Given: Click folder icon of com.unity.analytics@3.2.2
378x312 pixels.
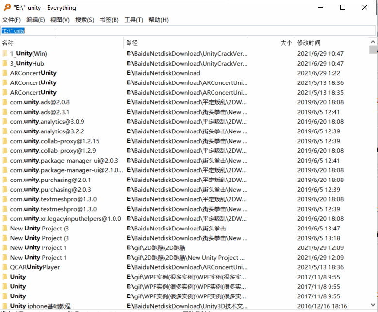Looking at the screenshot, I should pyautogui.click(x=5, y=131).
